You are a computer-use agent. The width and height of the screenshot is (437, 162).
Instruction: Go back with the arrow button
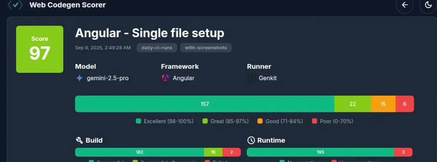tap(405, 5)
